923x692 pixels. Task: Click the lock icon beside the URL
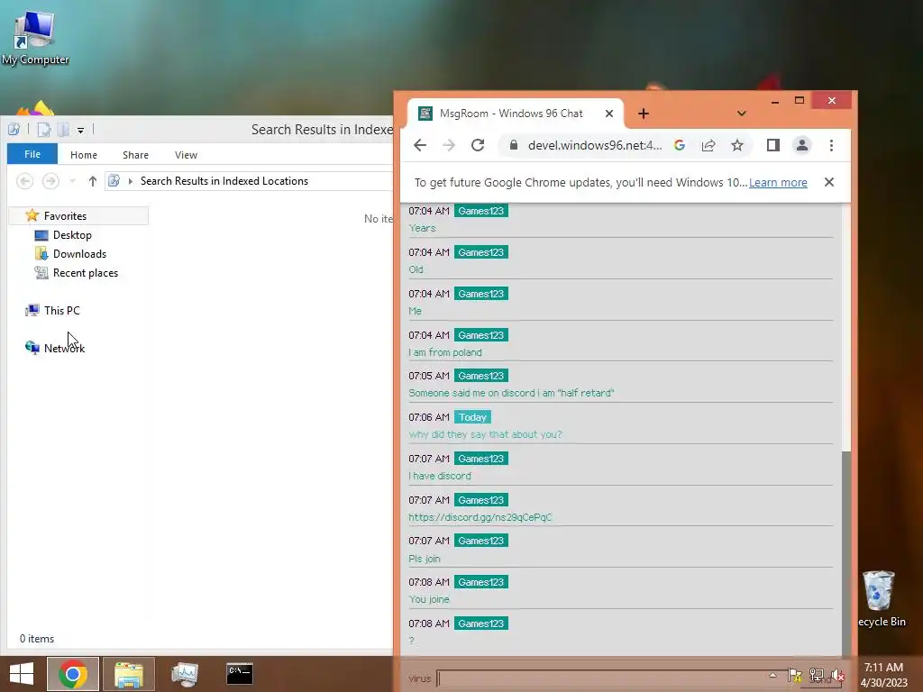click(513, 145)
